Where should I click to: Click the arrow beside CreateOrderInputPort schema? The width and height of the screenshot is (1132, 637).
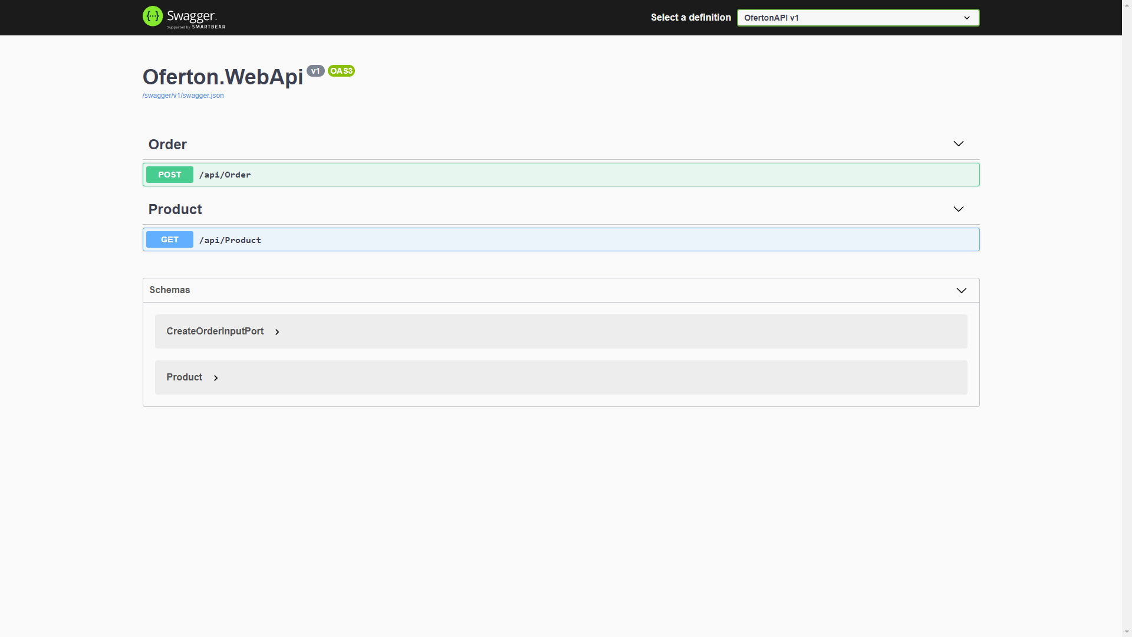coord(277,331)
